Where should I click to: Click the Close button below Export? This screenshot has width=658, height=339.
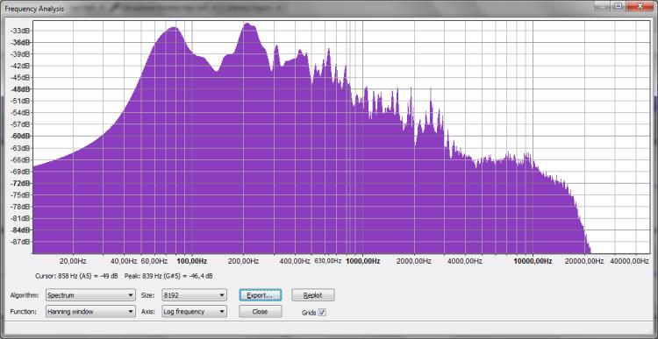pyautogui.click(x=261, y=311)
